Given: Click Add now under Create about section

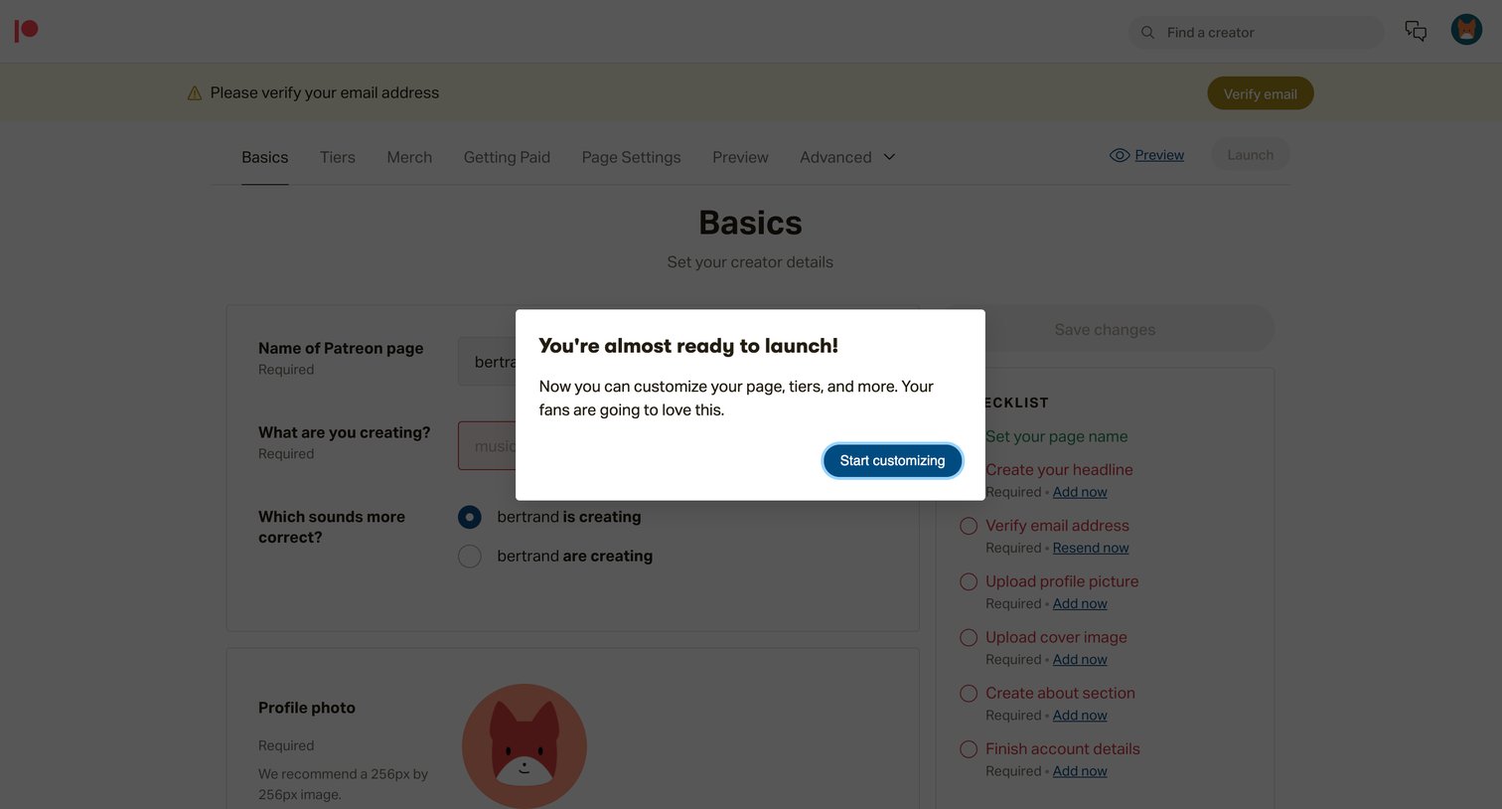Looking at the screenshot, I should click(1080, 715).
